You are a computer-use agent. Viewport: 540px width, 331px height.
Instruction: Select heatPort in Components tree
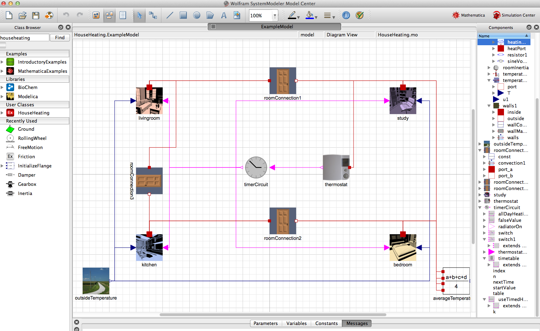(x=516, y=48)
